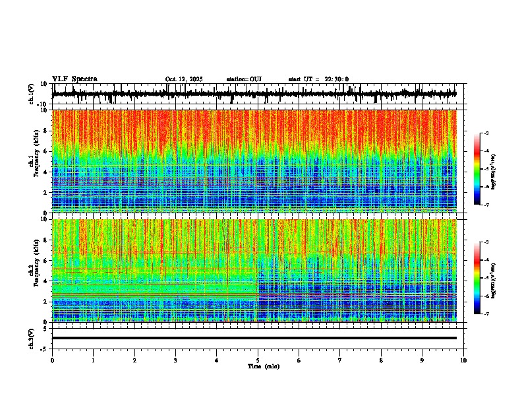The height and width of the screenshot is (404, 522).
Task: Click the time axis tick label "9"
Action: click(422, 360)
